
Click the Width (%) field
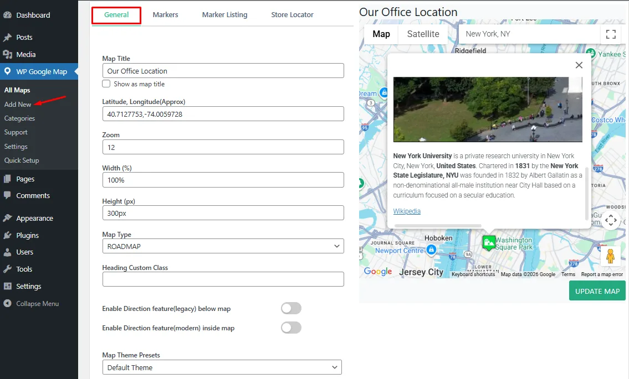[223, 180]
